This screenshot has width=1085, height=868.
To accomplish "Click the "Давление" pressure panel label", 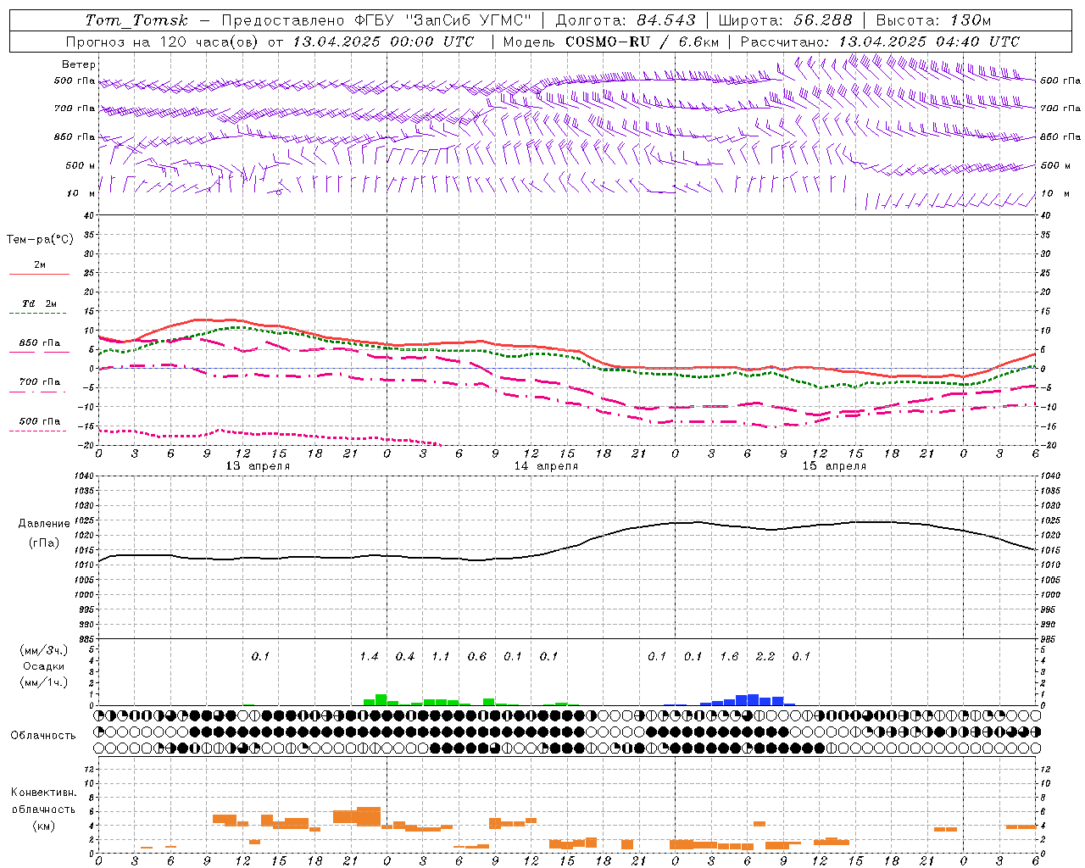I will 44,524.
